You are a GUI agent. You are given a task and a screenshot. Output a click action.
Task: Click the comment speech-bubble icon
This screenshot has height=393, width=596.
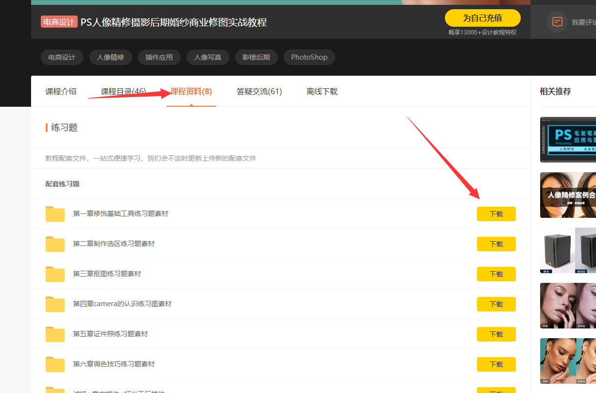[557, 22]
